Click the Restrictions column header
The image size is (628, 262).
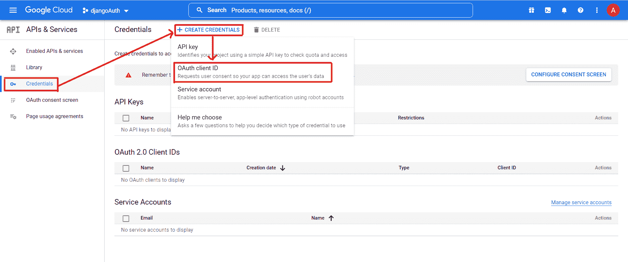point(411,118)
